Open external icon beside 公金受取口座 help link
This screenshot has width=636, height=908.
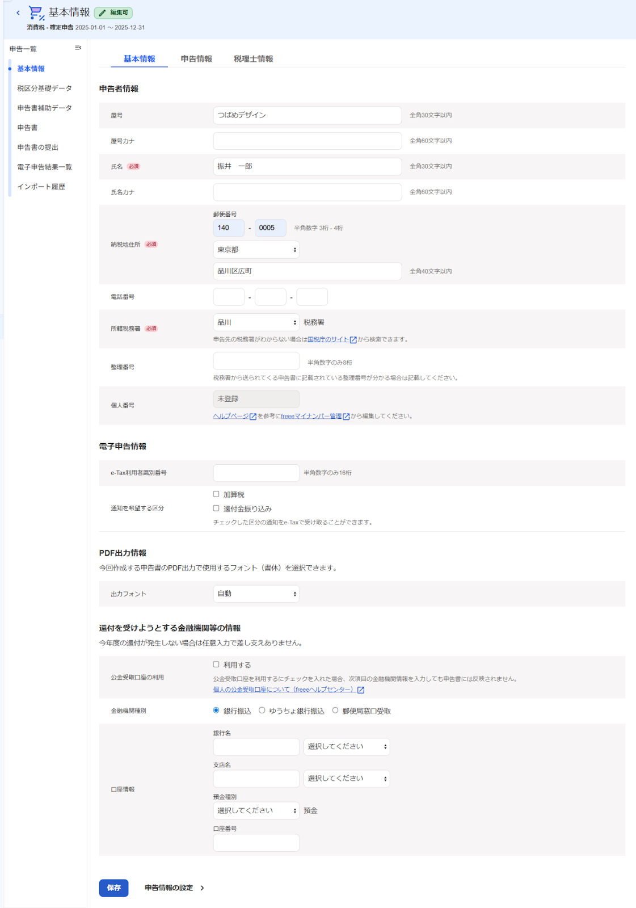(361, 690)
